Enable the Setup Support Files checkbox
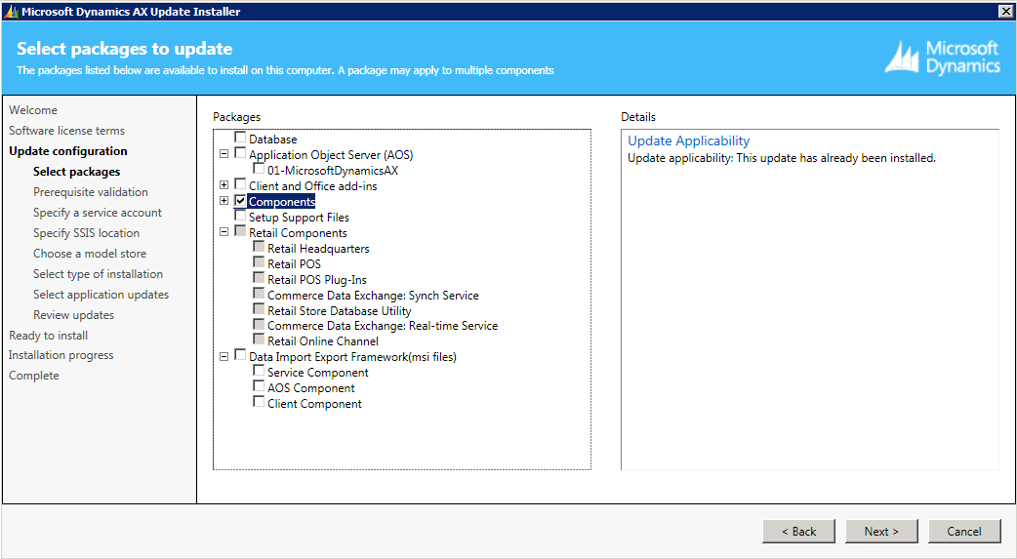The height and width of the screenshot is (559, 1017). point(240,217)
